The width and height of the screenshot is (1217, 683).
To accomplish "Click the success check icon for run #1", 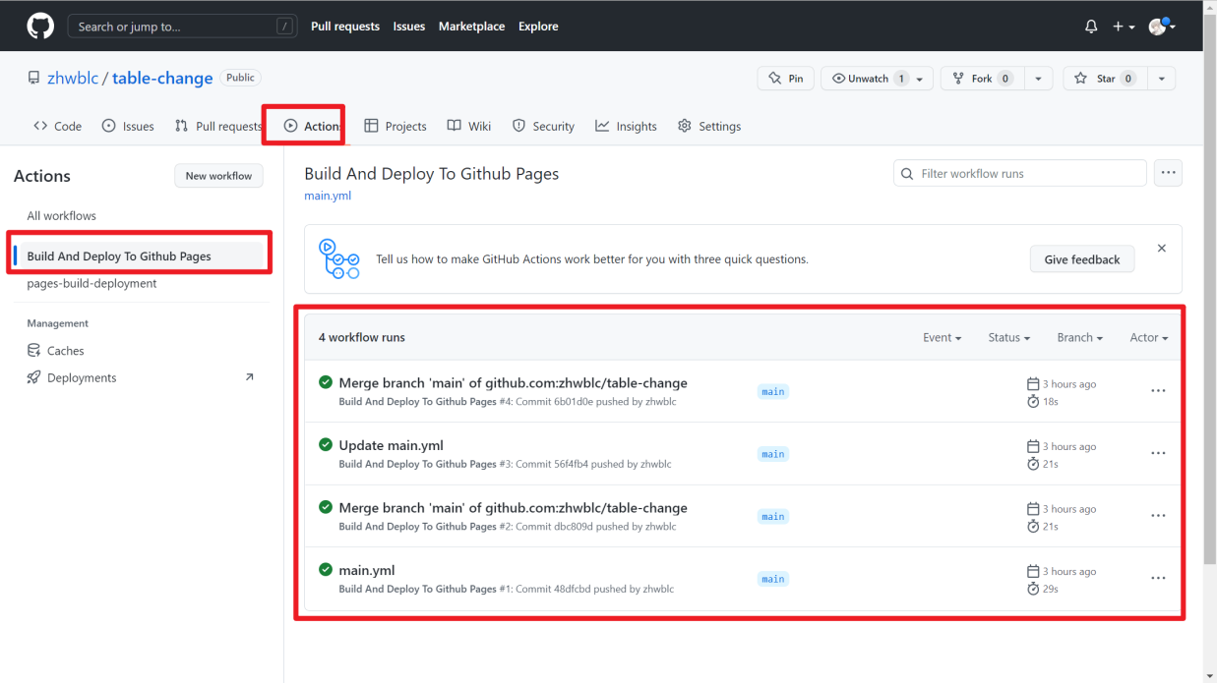I will click(326, 569).
